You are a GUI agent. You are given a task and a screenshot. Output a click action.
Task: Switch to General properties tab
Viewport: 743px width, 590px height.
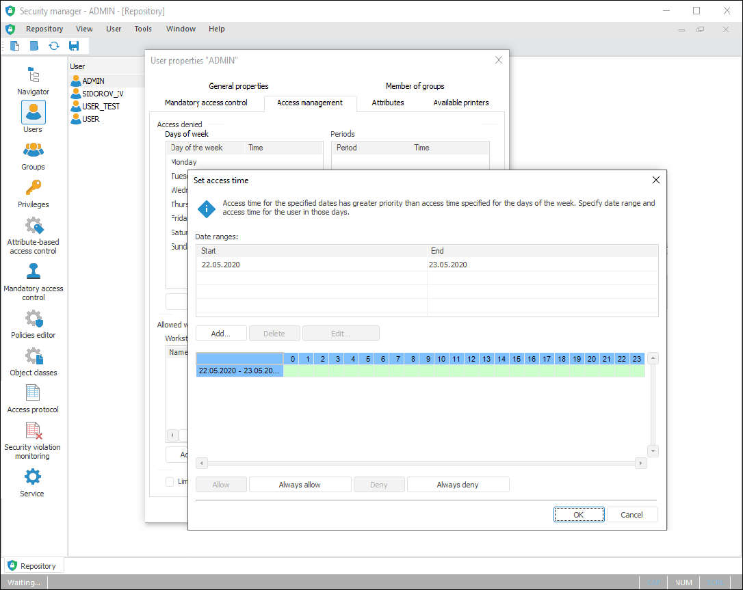click(239, 86)
